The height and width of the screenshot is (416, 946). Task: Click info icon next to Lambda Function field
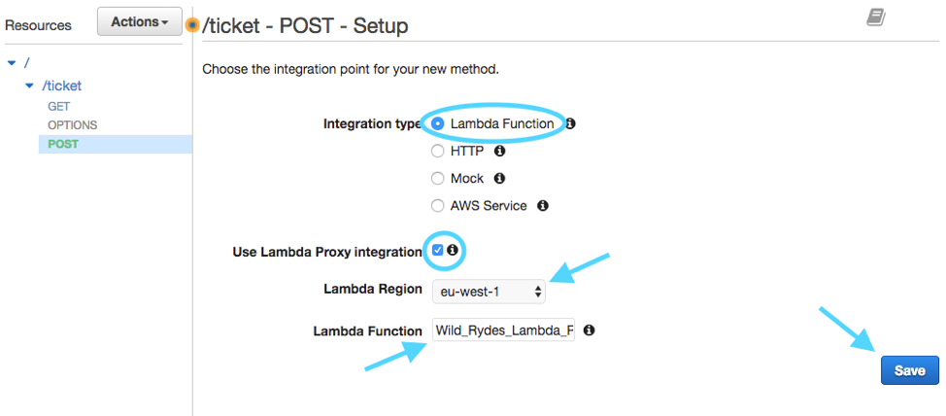pyautogui.click(x=590, y=330)
